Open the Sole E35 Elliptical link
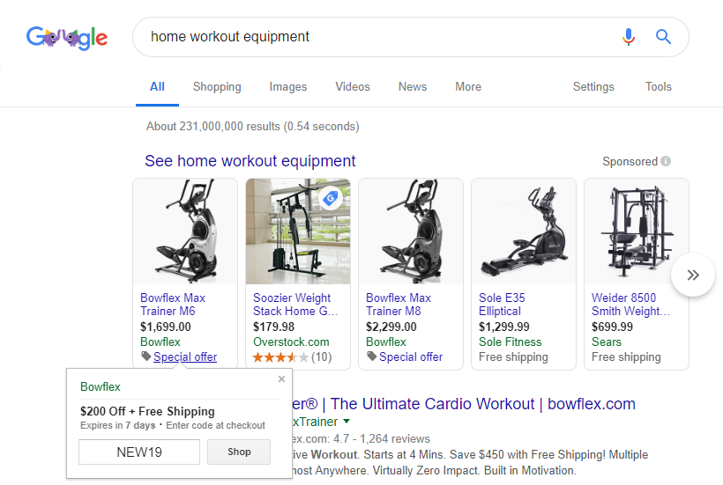Viewport: 723px width, 485px height. coord(503,305)
